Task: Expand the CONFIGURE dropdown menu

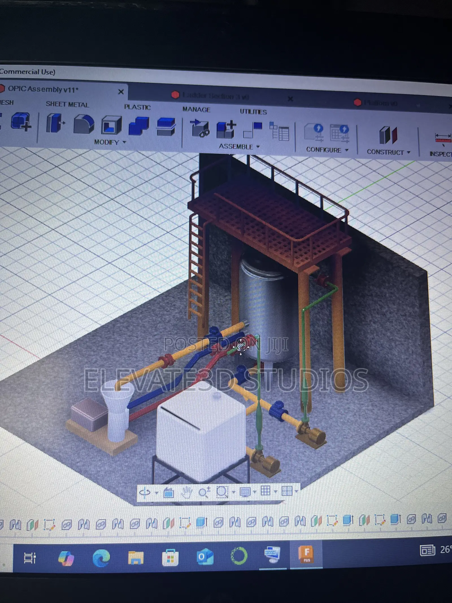Action: [x=327, y=150]
